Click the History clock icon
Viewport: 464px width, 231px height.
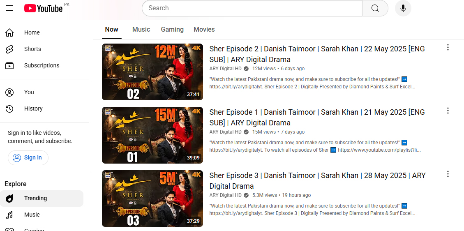pos(9,109)
